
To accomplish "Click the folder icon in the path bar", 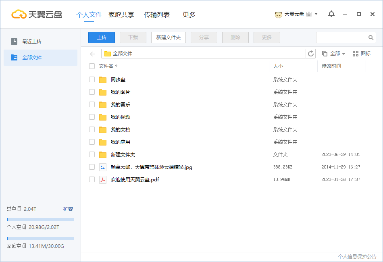I will coord(108,54).
